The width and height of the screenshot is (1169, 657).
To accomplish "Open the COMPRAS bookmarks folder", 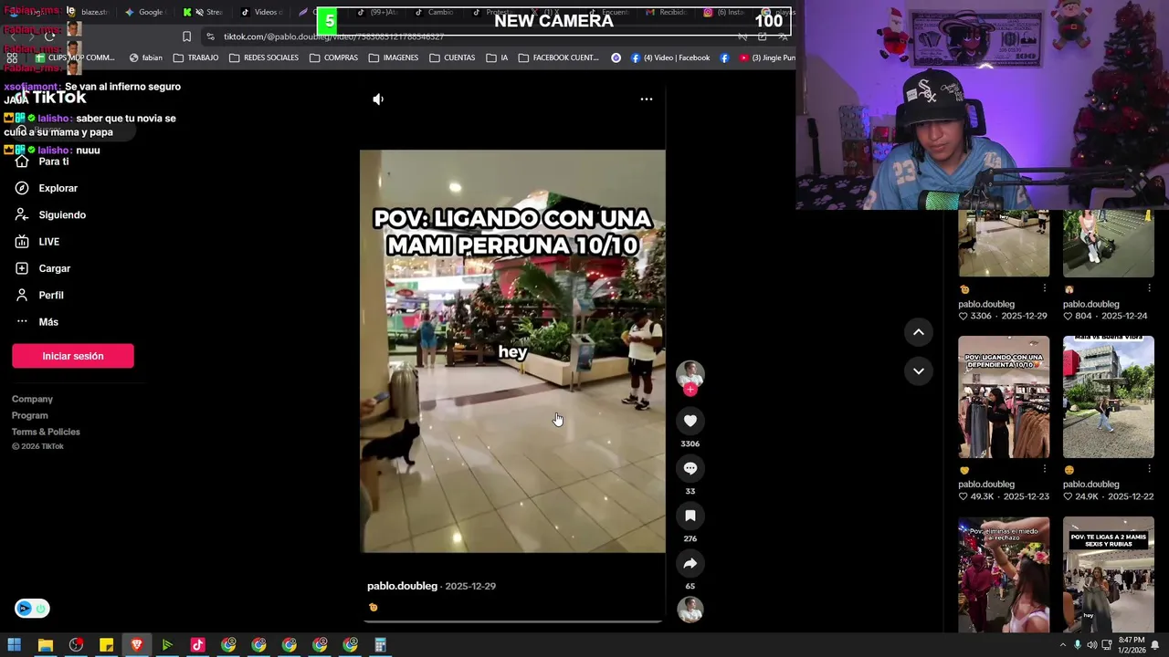I will pyautogui.click(x=333, y=57).
